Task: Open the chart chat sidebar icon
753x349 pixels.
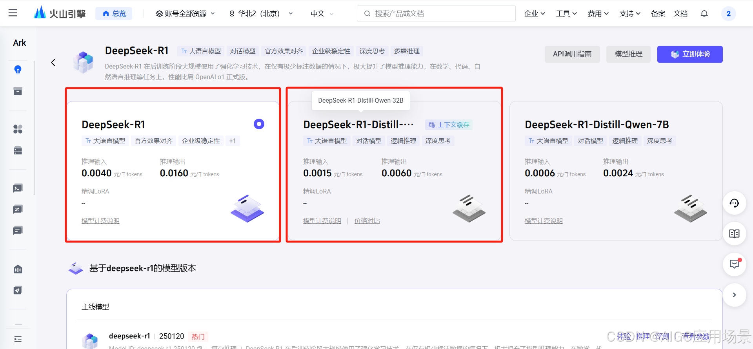Action: [18, 209]
